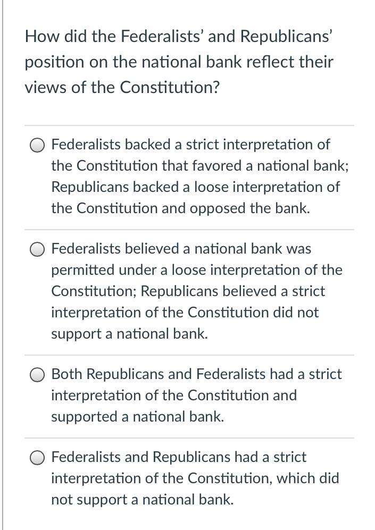Click the final line 'not support a national bank.'

(x=143, y=500)
